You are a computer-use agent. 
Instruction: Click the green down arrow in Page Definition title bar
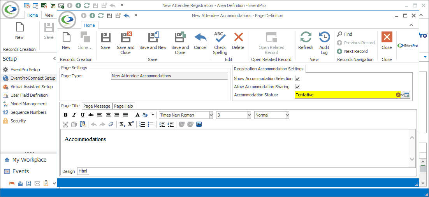[x=92, y=16]
